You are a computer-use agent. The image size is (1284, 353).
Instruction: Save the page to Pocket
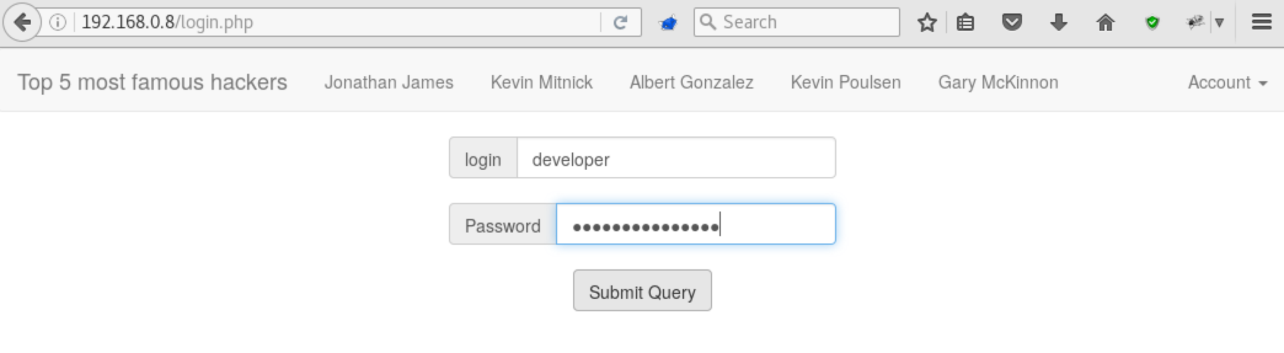[x=1012, y=23]
